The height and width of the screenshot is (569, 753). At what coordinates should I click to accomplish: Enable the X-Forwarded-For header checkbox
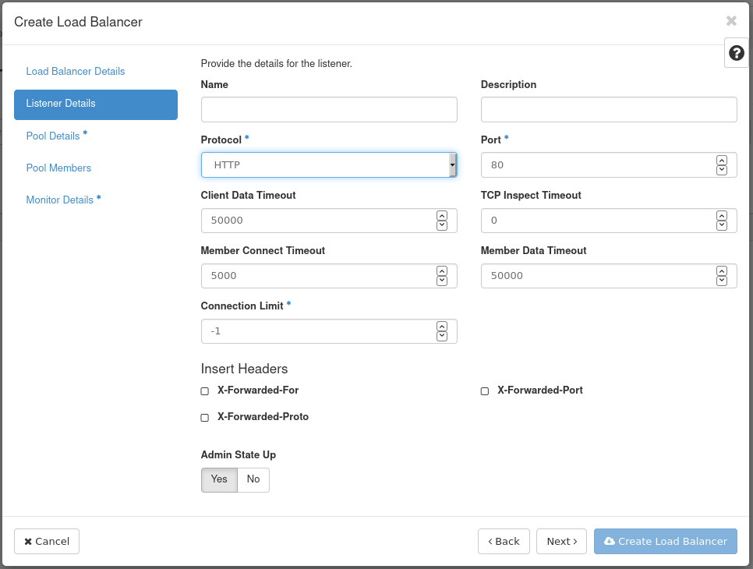tap(205, 391)
